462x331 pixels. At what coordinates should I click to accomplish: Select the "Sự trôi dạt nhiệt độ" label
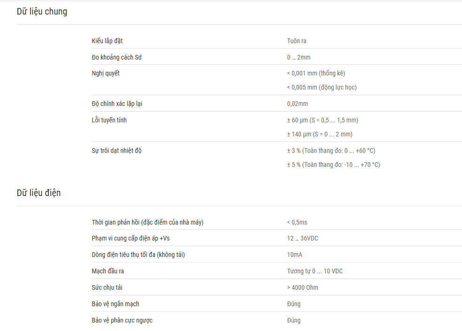click(x=116, y=150)
